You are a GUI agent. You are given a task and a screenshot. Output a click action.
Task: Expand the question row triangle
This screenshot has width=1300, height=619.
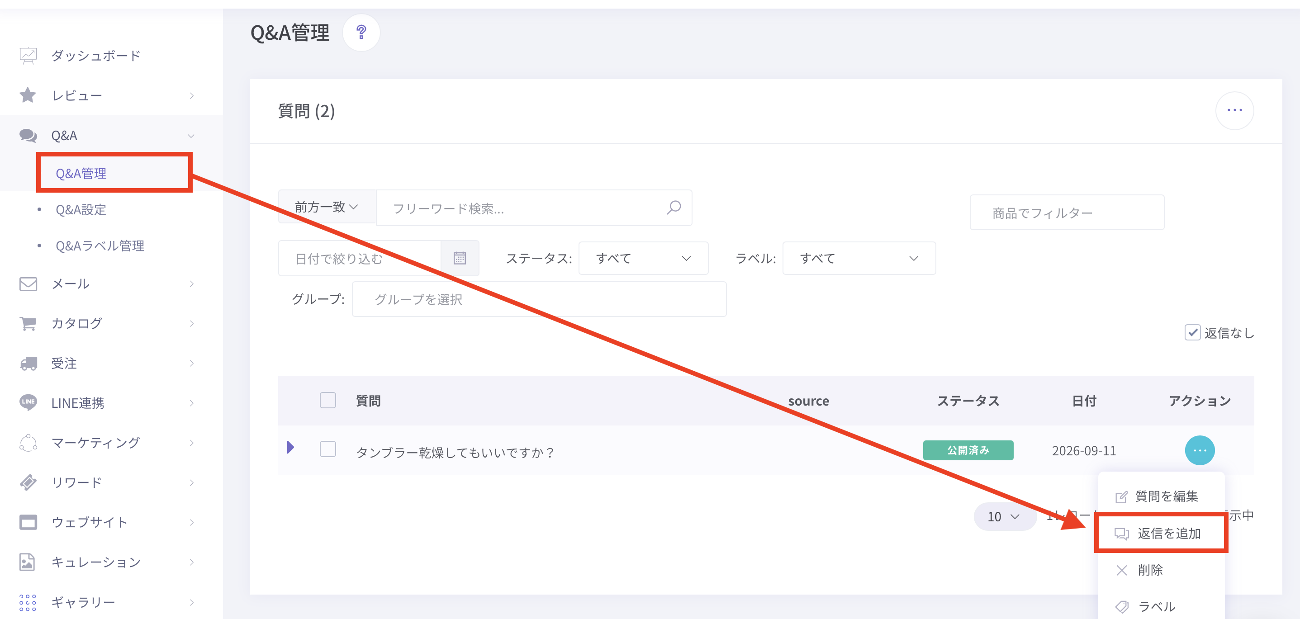(290, 448)
